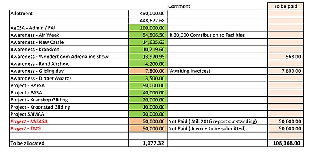Click the AeCSA - Admin / FAI row label
Screen dimensions: 314x152
[69, 28]
